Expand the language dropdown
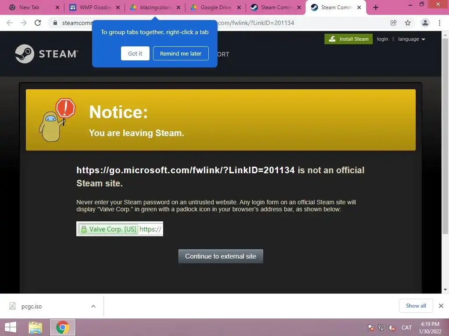Image resolution: width=449 pixels, height=336 pixels. [411, 39]
